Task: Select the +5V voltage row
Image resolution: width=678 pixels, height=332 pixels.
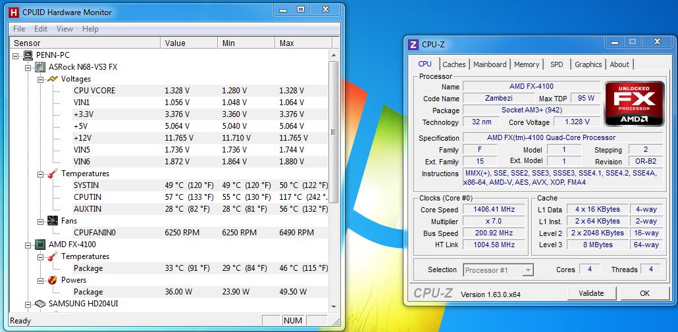Action: (x=201, y=126)
